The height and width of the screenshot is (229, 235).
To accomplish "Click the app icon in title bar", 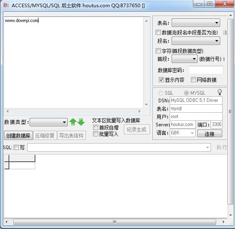I will click(6, 5).
